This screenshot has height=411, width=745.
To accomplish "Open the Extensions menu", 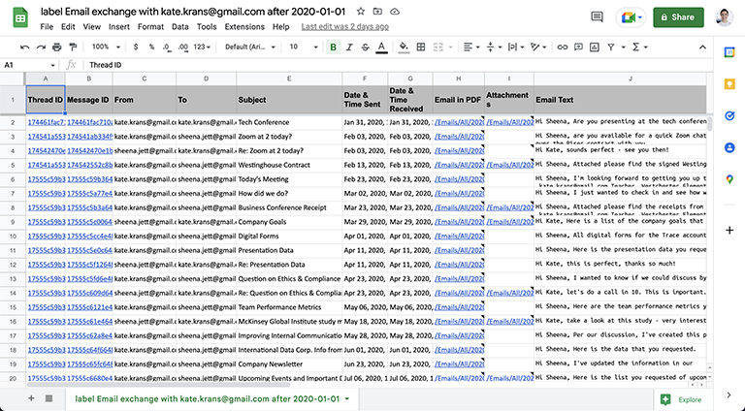I will 244,27.
